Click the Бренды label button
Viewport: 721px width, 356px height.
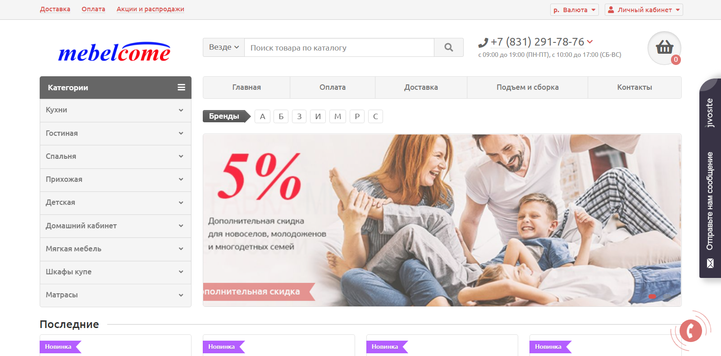226,116
